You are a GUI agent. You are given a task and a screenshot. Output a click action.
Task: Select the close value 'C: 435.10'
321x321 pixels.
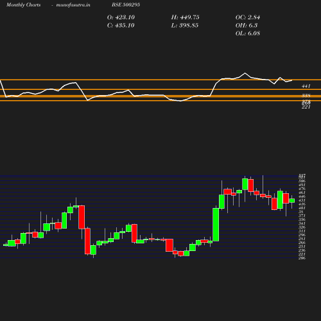pos(121,26)
